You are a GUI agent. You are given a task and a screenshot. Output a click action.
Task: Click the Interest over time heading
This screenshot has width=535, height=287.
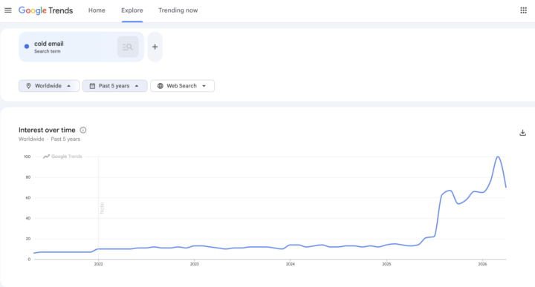pos(47,130)
